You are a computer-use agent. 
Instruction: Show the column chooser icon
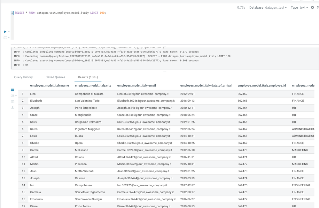point(12,102)
